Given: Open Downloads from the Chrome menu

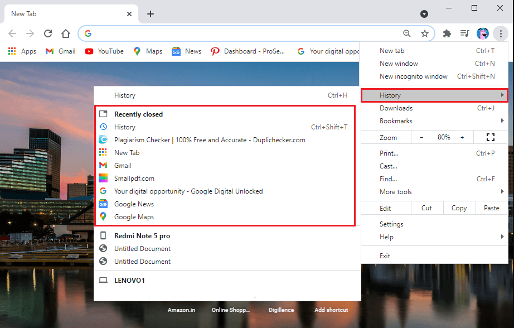Looking at the screenshot, I should tap(396, 108).
